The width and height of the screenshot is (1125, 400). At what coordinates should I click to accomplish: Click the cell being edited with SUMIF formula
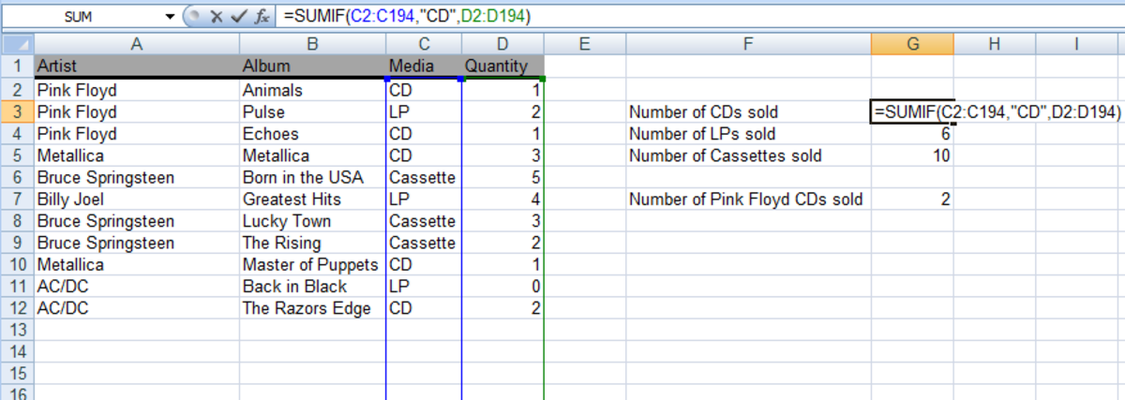pyautogui.click(x=911, y=112)
